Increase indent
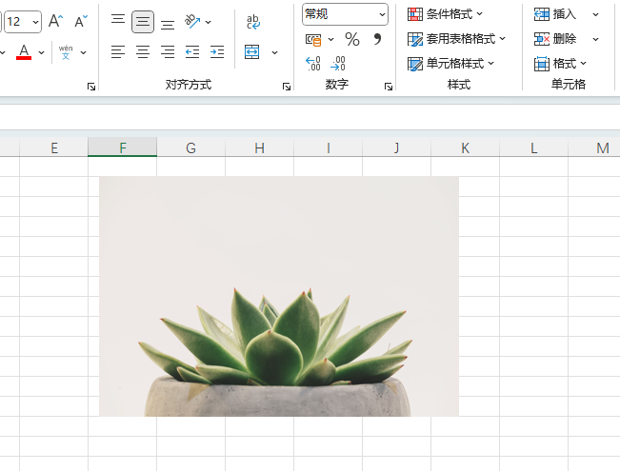 click(217, 51)
